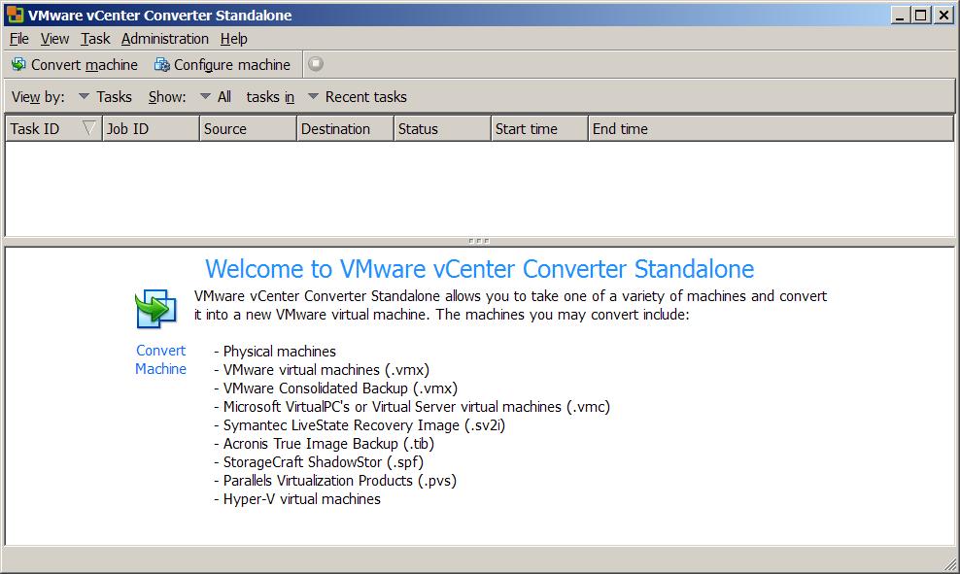Expand the View by Tasks dropdown
The image size is (960, 574).
tap(85, 97)
